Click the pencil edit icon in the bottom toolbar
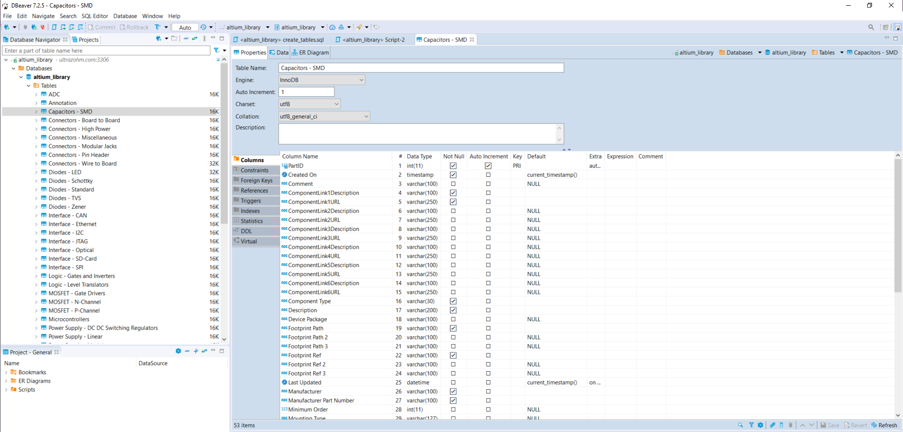This screenshot has height=432, width=903. (x=772, y=425)
